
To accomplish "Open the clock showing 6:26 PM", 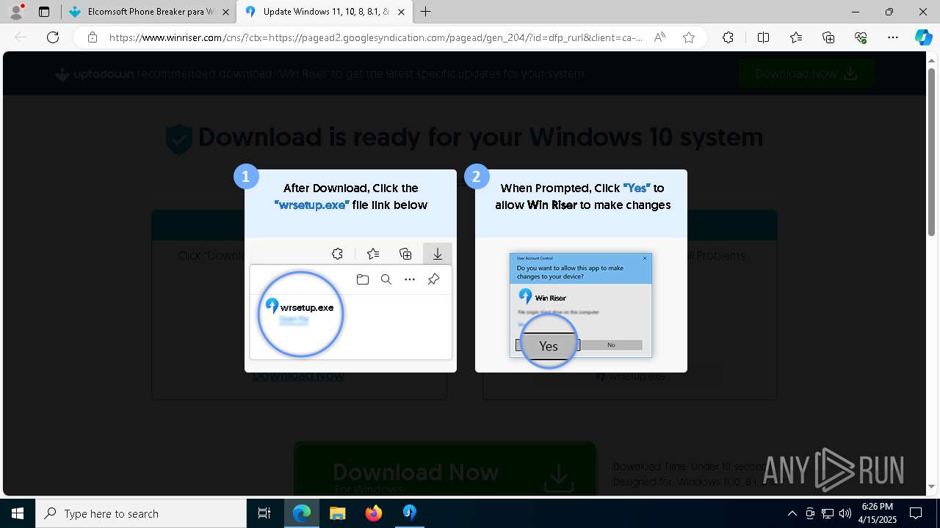I will coord(878,513).
